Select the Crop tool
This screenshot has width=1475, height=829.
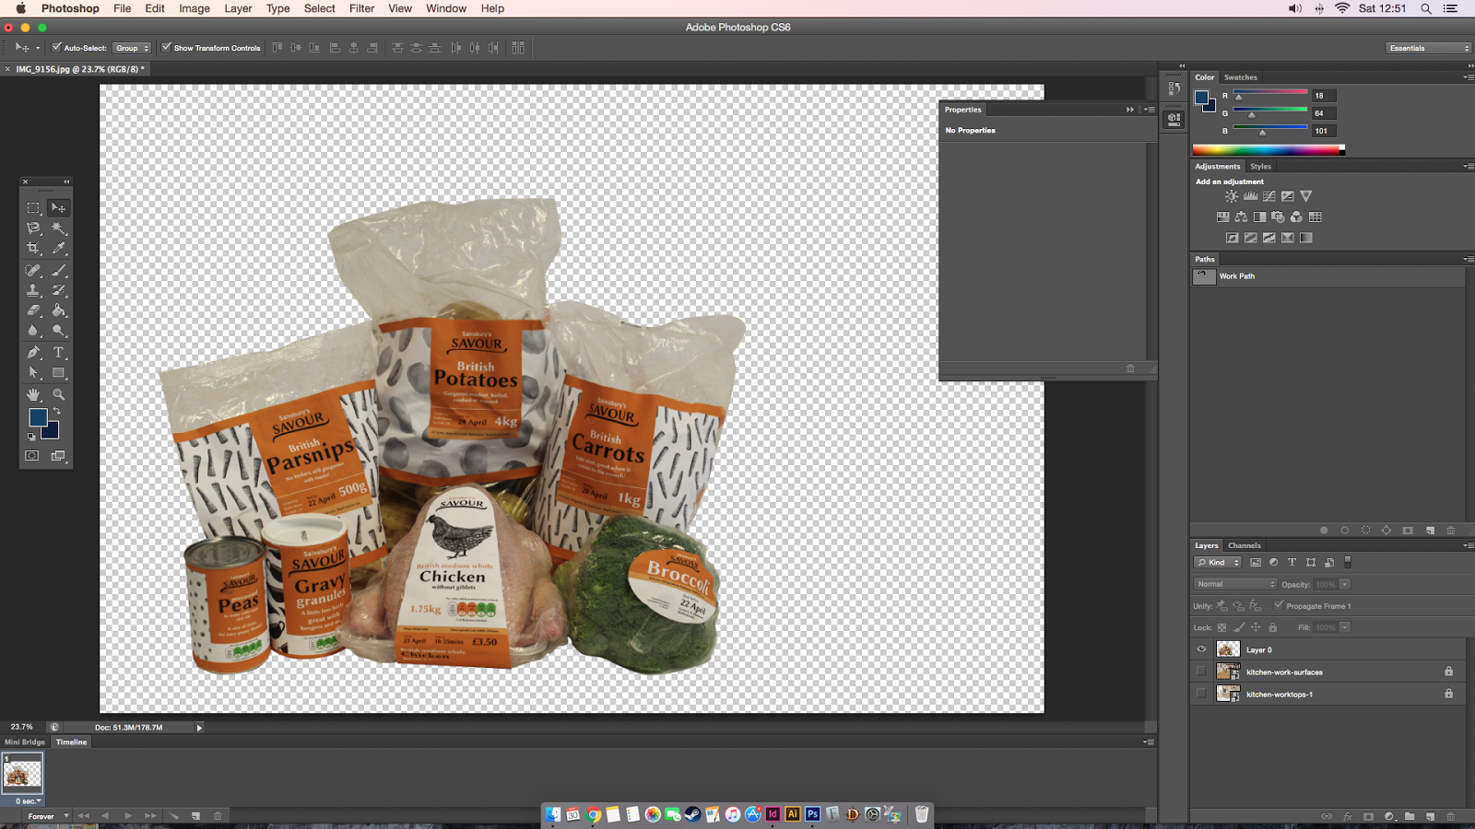click(33, 248)
